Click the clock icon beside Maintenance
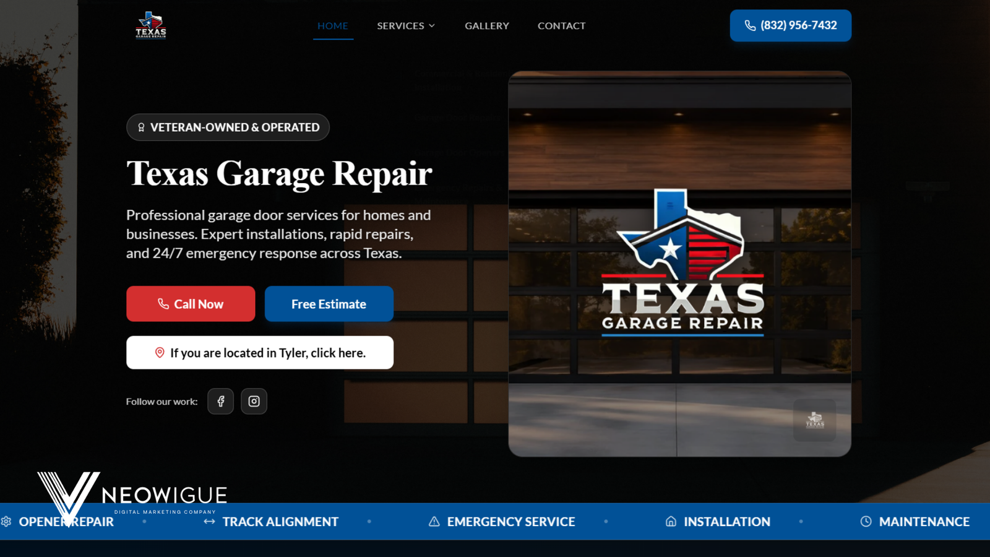The height and width of the screenshot is (557, 990). point(866,522)
